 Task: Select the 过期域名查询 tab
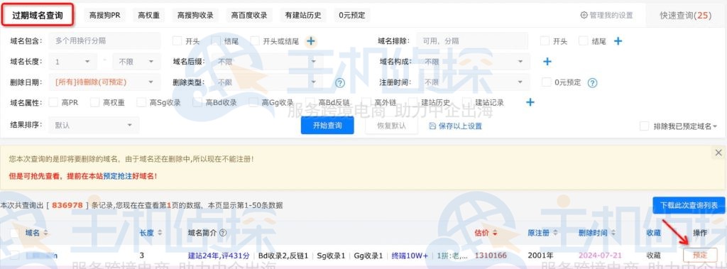(x=38, y=16)
